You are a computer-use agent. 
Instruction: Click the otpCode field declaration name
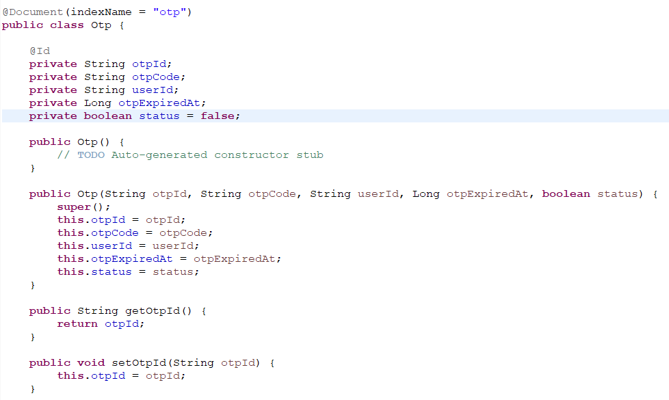click(156, 77)
